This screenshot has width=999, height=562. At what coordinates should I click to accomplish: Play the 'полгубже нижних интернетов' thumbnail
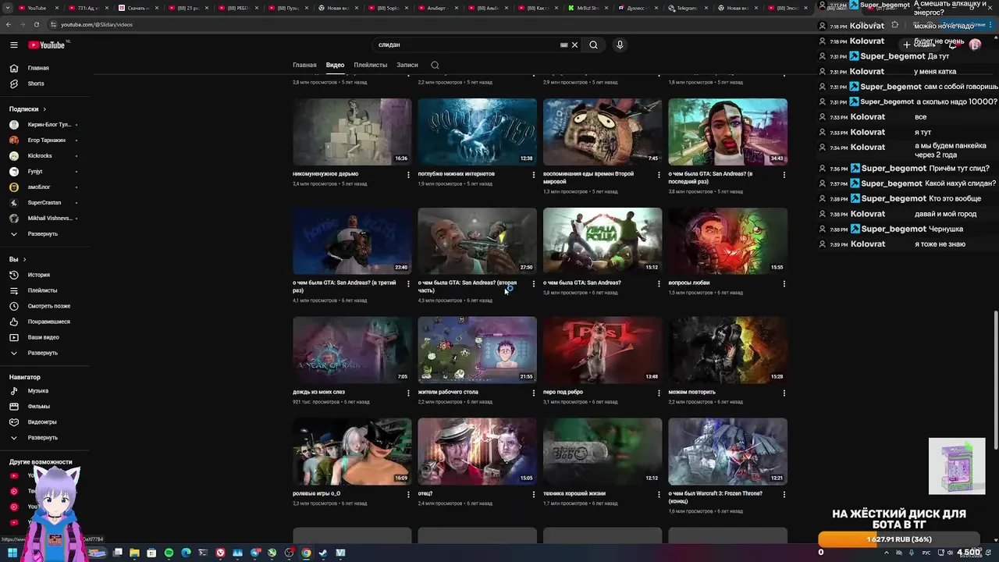click(x=477, y=132)
